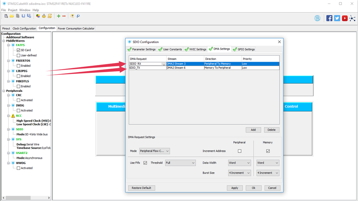Click the ST community network icon
The image size is (358, 201).
click(x=352, y=18)
